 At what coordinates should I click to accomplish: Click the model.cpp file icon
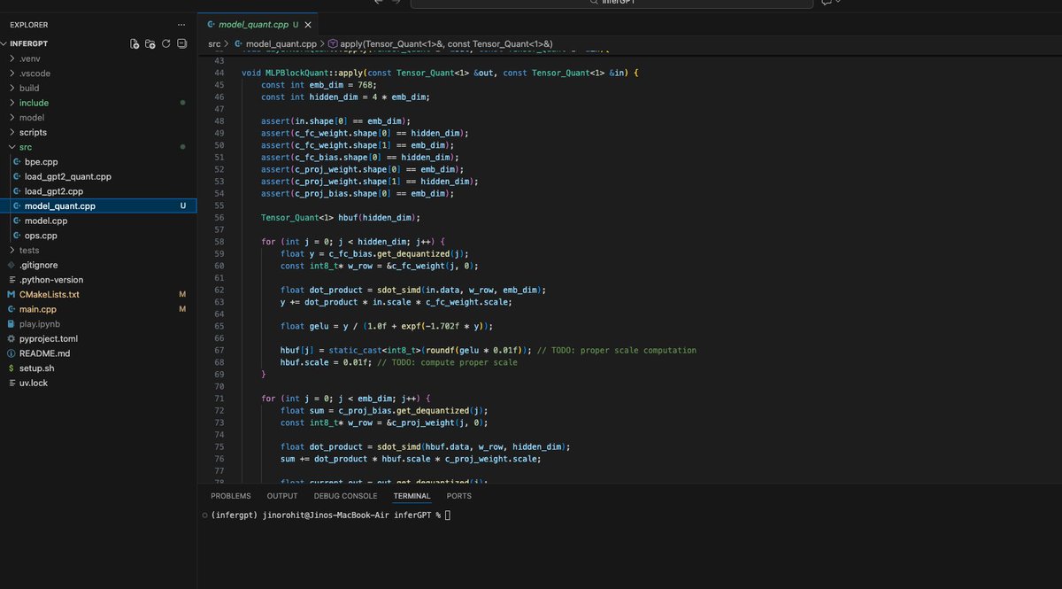pos(17,221)
